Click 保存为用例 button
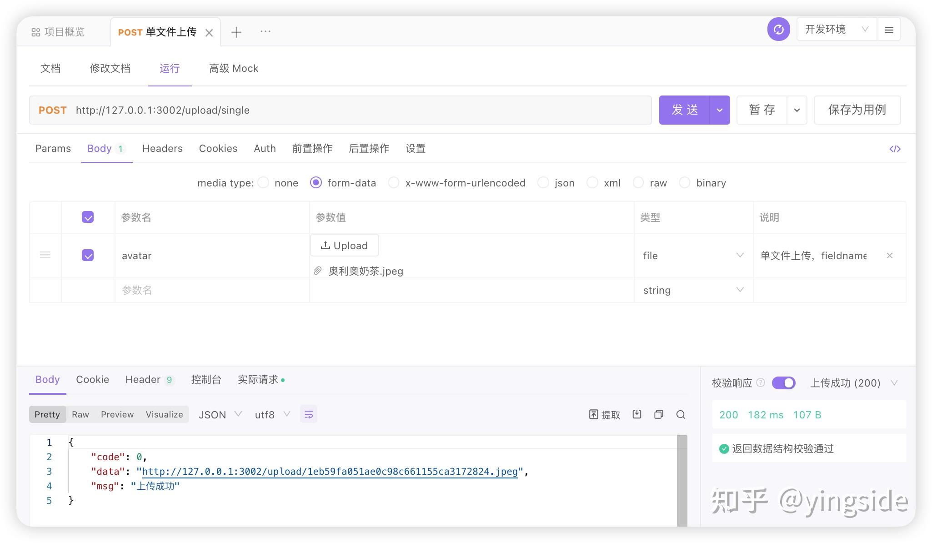Screen dimensions: 932x543 (857, 110)
